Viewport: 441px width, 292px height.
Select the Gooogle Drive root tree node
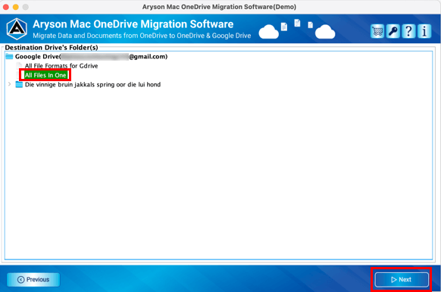point(91,57)
